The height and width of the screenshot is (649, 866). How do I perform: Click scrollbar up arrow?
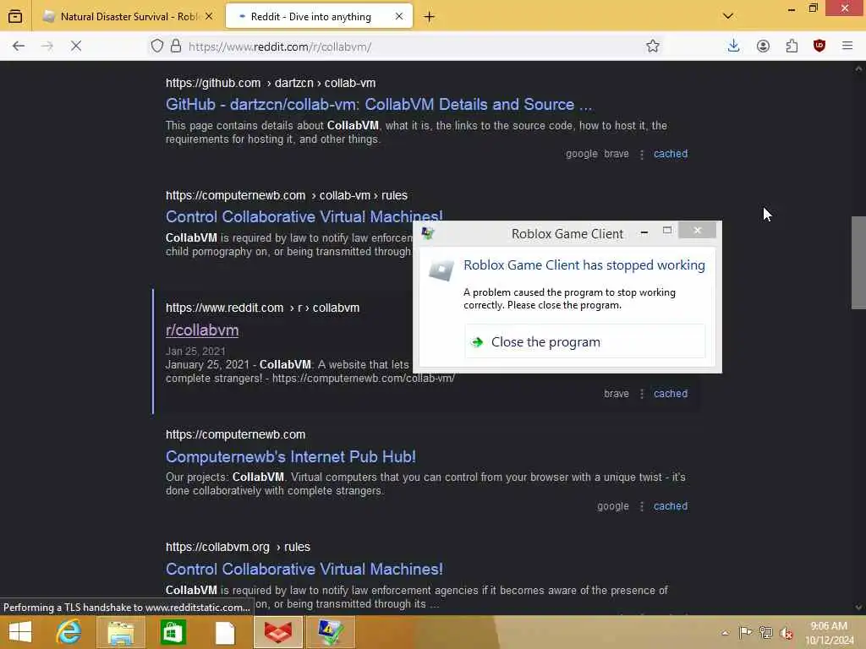click(858, 68)
